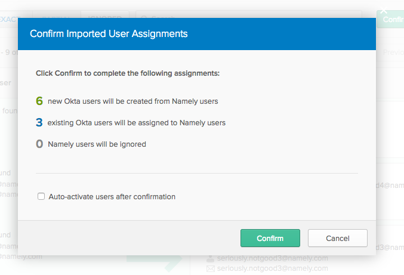The height and width of the screenshot is (275, 404).
Task: Click the green Confirm button
Action: coord(270,238)
